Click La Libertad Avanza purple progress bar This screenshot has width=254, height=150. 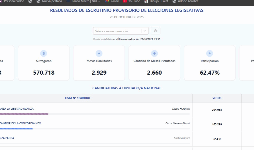tap(24, 114)
